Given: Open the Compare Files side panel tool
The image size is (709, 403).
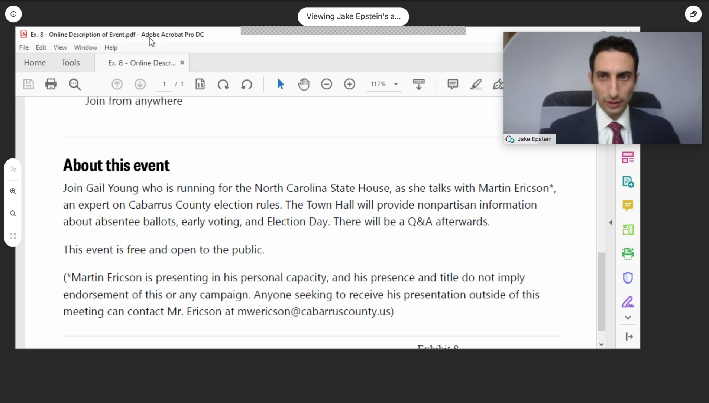Looking at the screenshot, I should [628, 230].
